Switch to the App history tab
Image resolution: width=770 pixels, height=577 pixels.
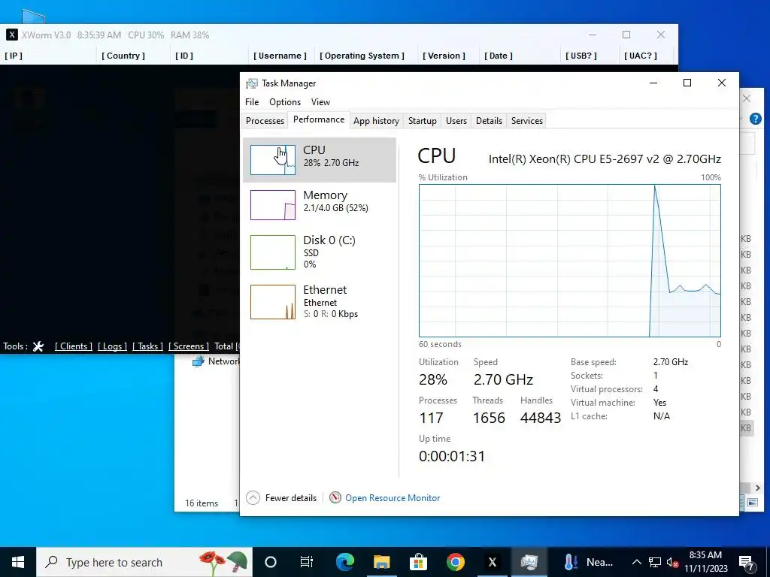376,121
